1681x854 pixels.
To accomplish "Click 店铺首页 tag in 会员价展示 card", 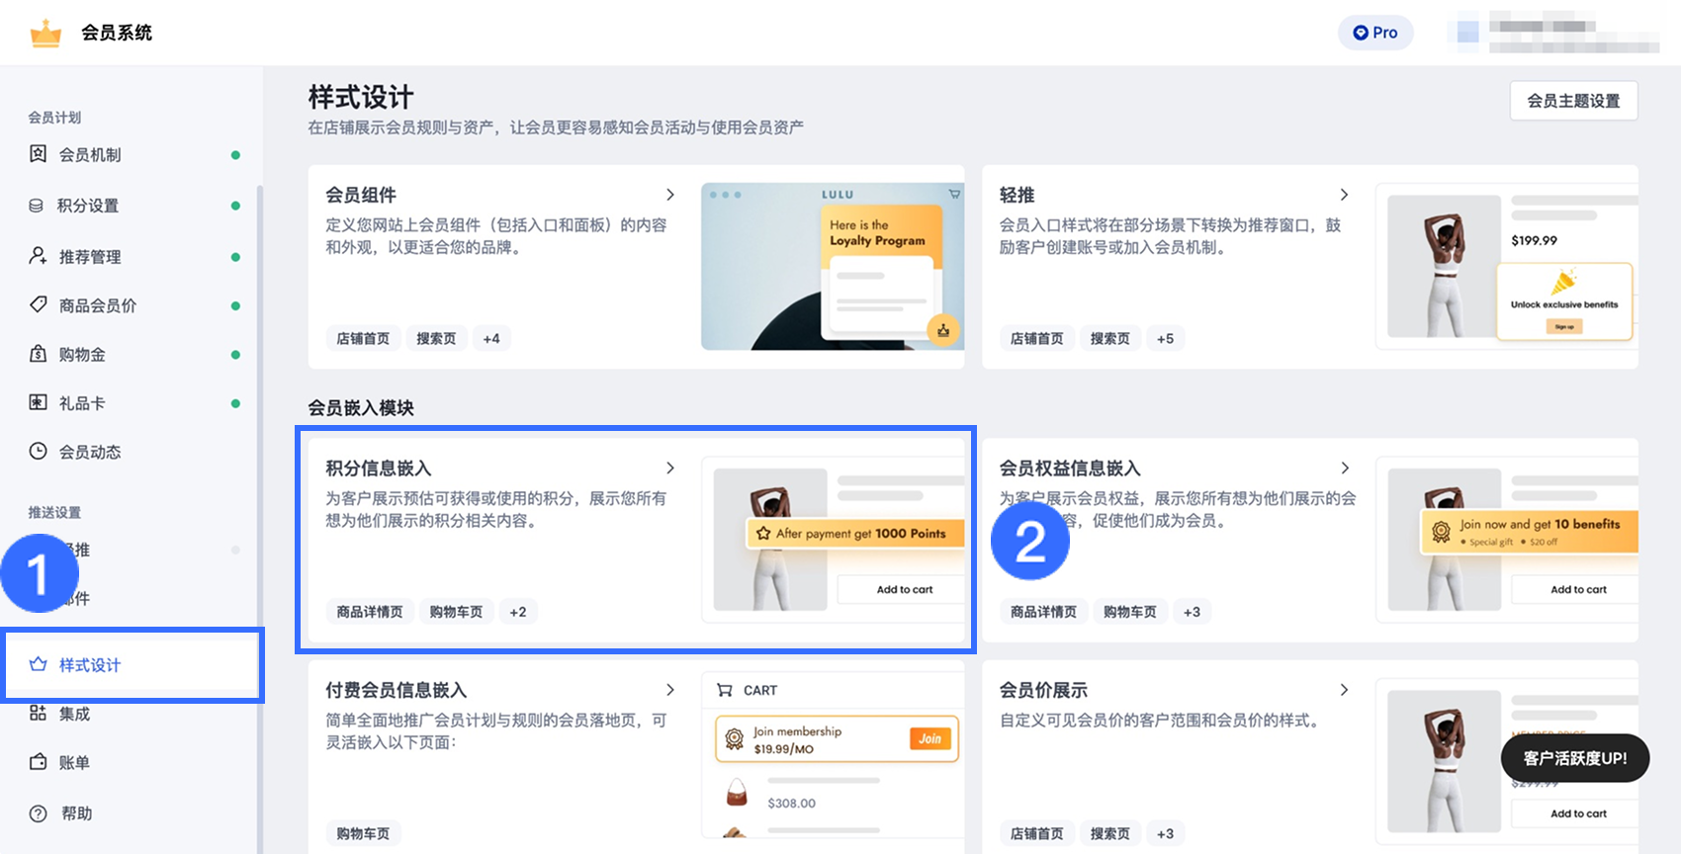I will pyautogui.click(x=1037, y=833).
